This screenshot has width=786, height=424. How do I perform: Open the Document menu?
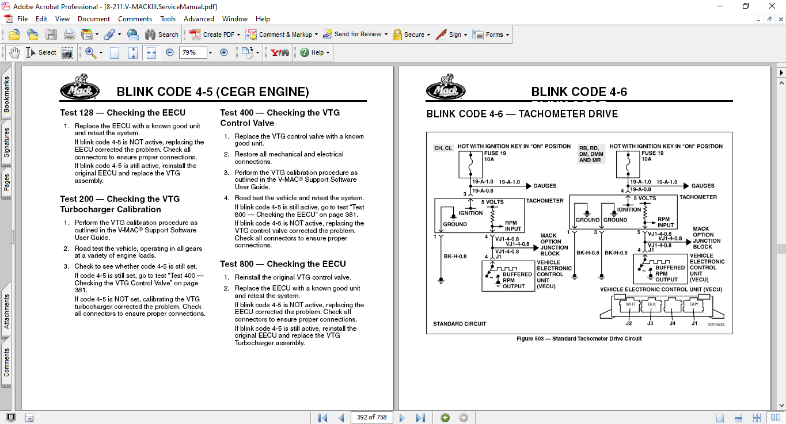(x=94, y=19)
